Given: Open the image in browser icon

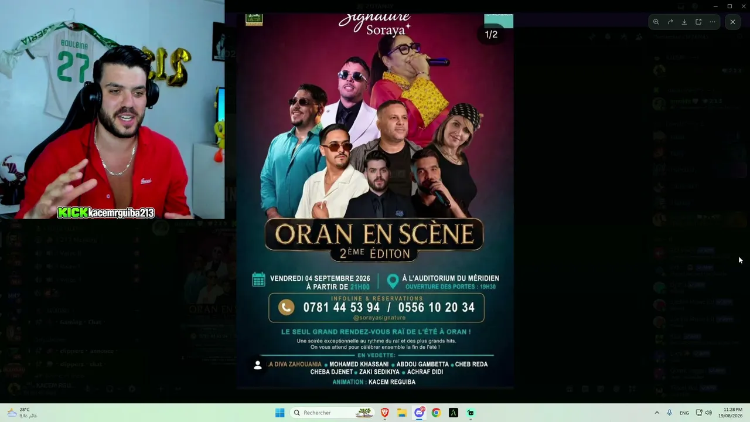Looking at the screenshot, I should (x=698, y=22).
